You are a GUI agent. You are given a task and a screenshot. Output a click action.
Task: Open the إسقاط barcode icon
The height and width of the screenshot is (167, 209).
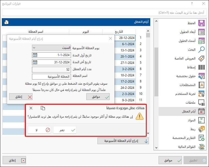click(x=201, y=67)
